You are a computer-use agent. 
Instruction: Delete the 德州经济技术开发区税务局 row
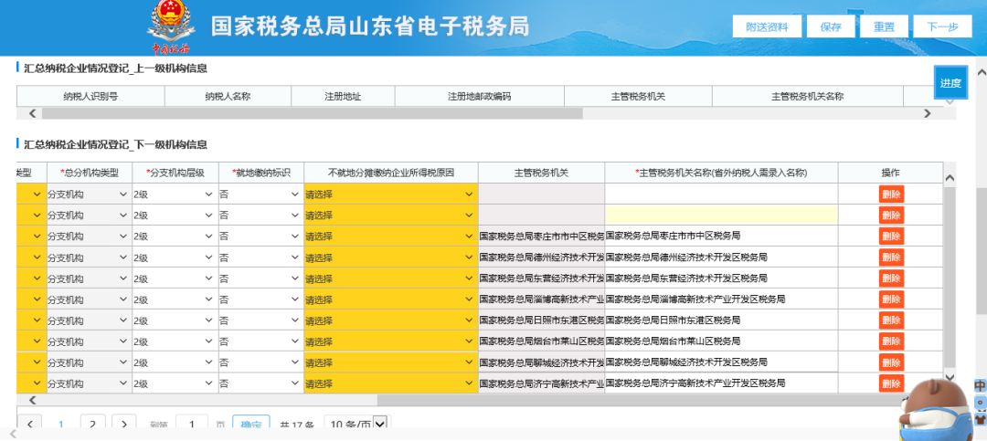coord(891,257)
